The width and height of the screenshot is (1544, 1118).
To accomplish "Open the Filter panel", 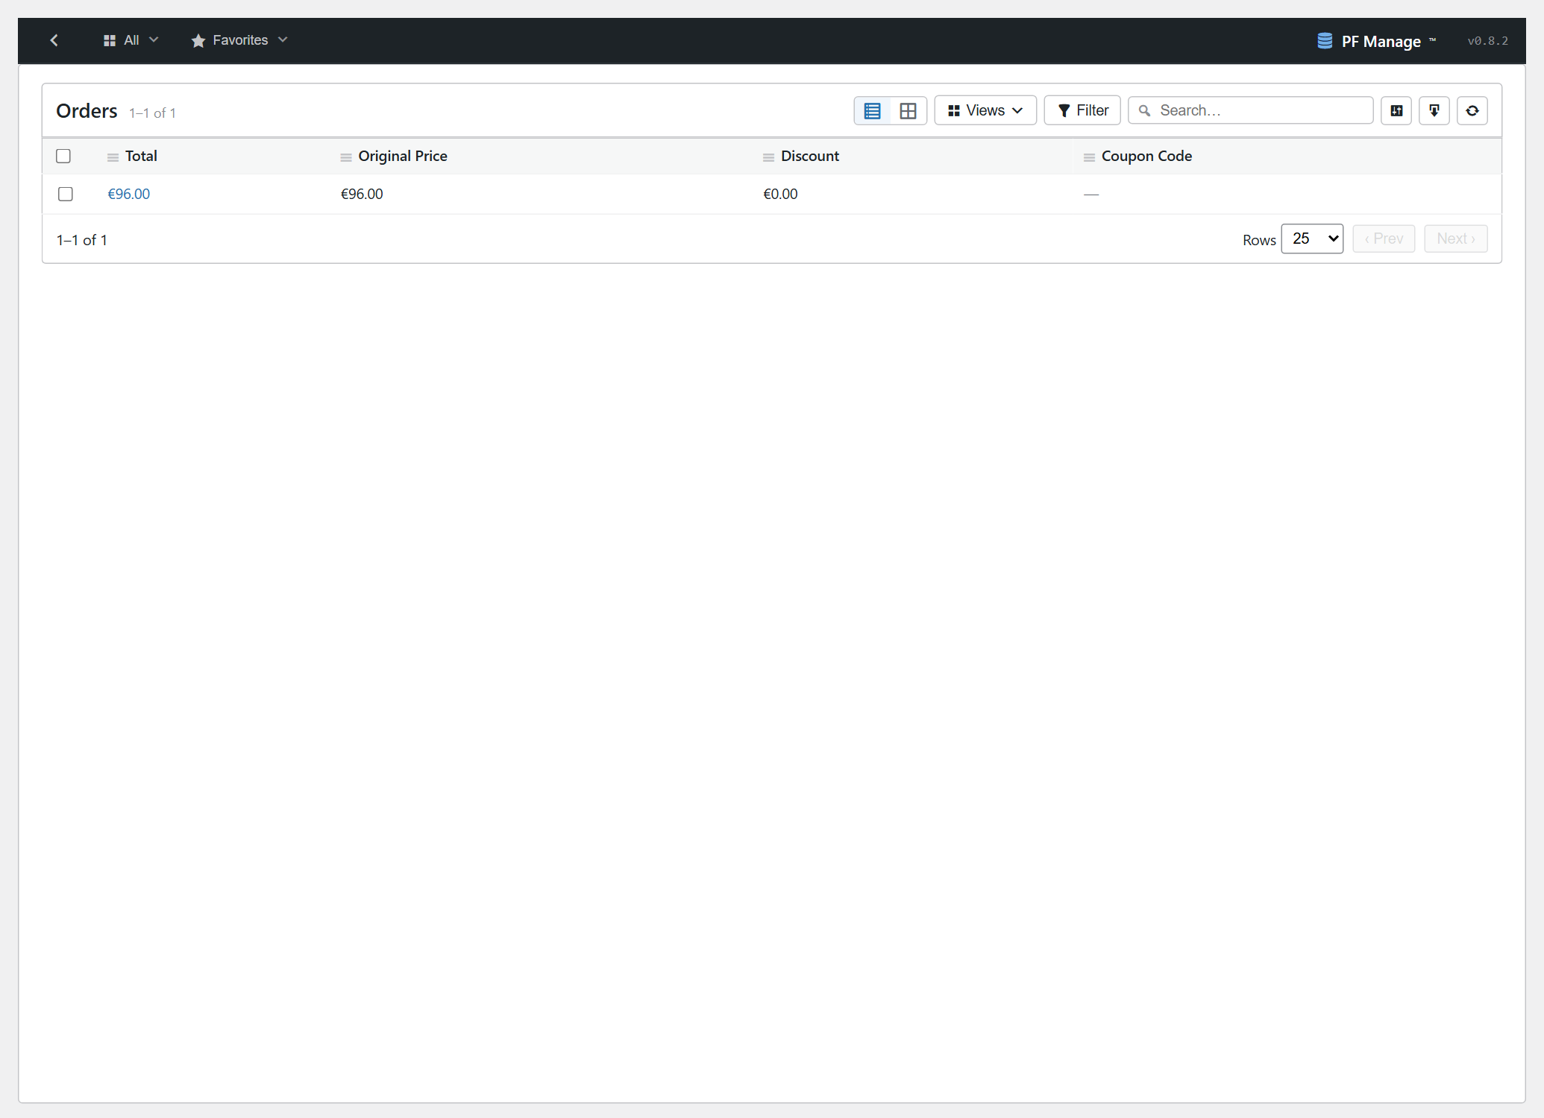I will tap(1082, 111).
